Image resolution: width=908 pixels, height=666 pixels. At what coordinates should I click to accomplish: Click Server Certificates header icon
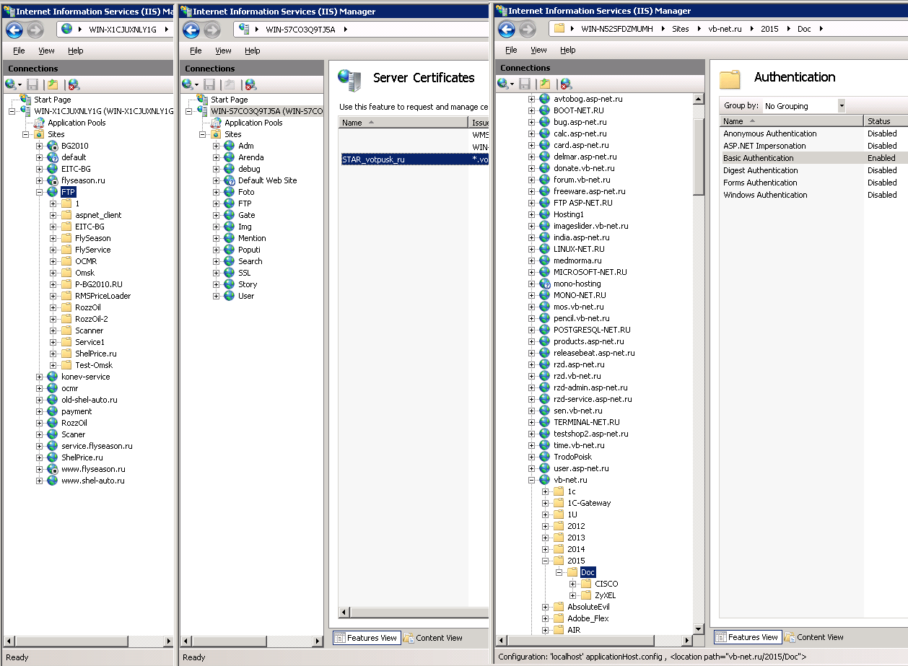pos(350,79)
